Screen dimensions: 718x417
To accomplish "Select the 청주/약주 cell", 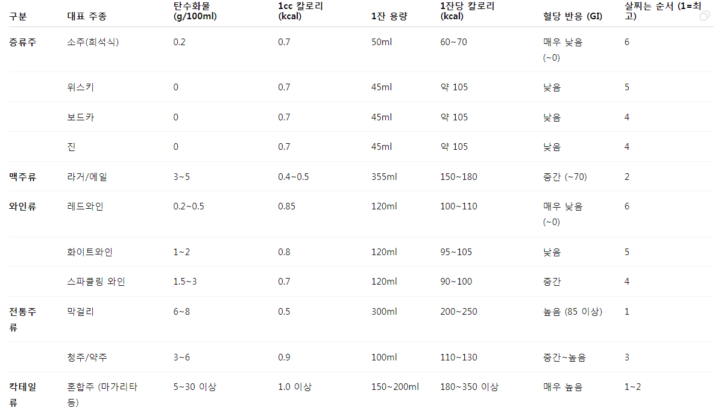I will click(87, 357).
